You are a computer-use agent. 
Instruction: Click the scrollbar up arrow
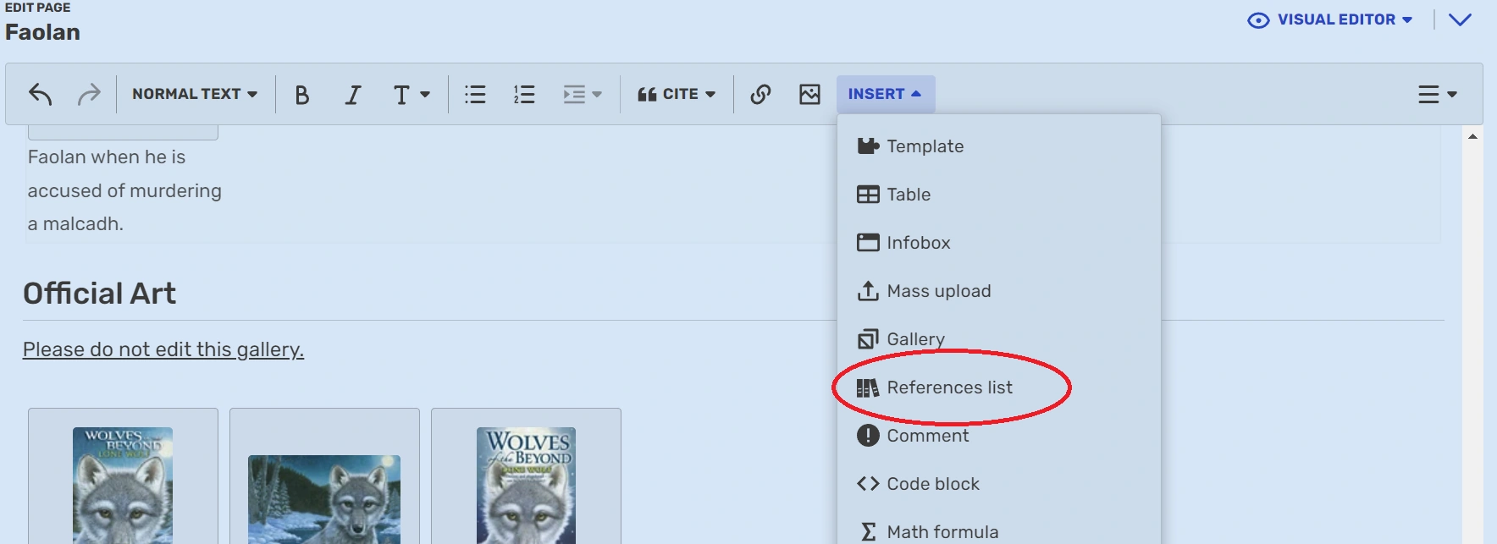coord(1472,136)
